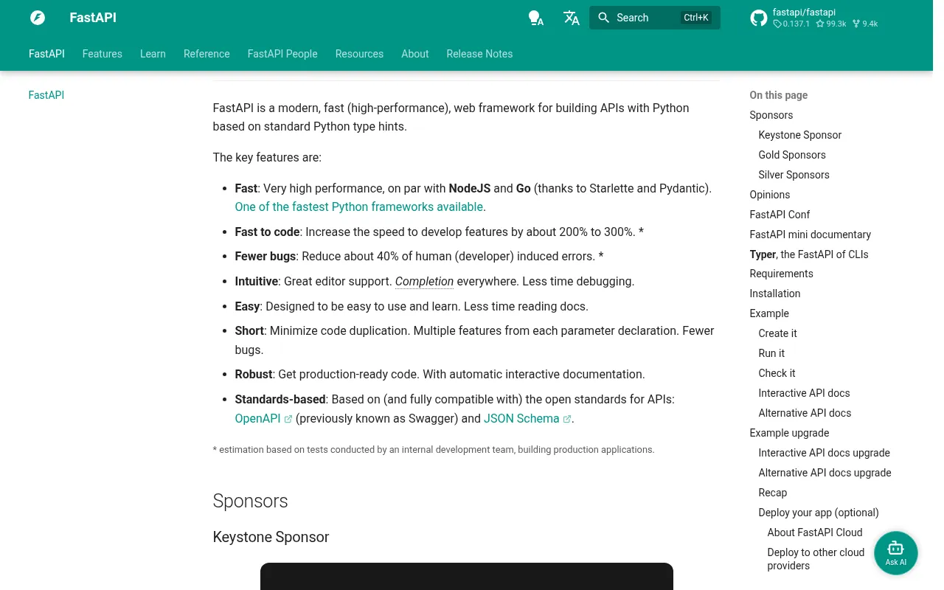
Task: Click the underlined Completion term
Action: tap(424, 282)
